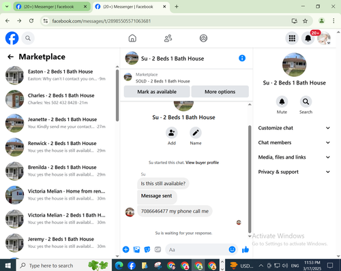The height and width of the screenshot is (271, 341).
Task: Attach a photo in the composer
Action: (136, 250)
